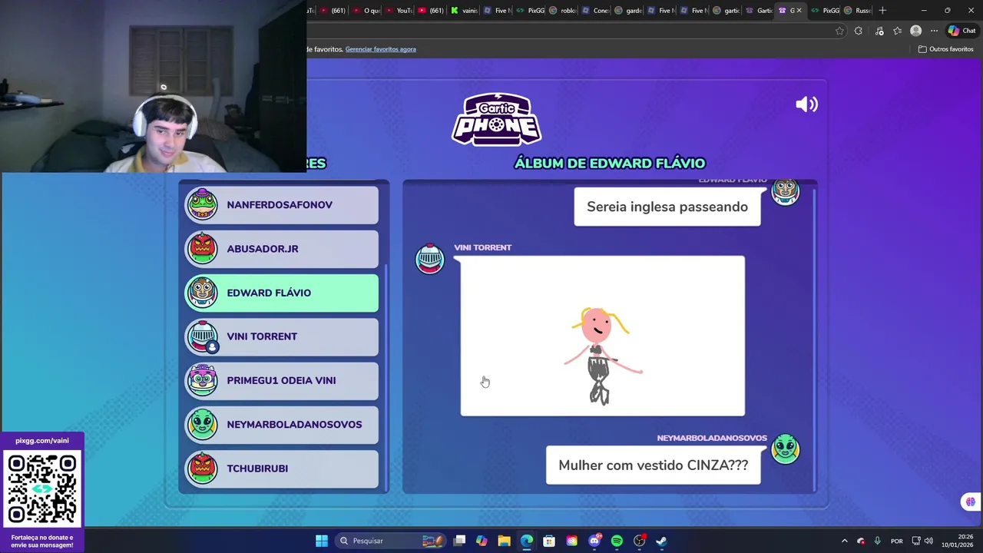This screenshot has width=983, height=553.
Task: Switch to the 'garde' Google tab
Action: [x=629, y=10]
